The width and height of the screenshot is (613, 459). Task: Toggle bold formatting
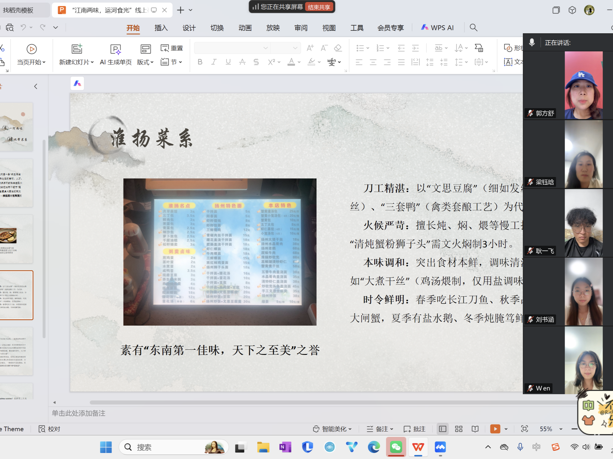(200, 62)
